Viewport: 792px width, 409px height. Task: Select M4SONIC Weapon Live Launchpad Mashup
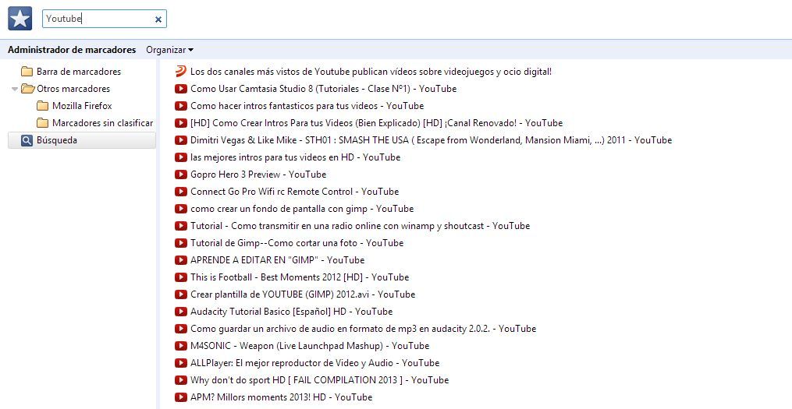(310, 346)
